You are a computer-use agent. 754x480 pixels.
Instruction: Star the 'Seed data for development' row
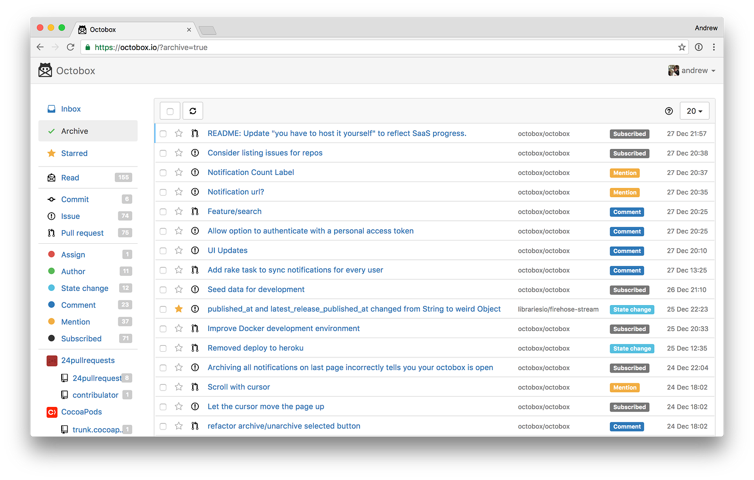(x=179, y=290)
